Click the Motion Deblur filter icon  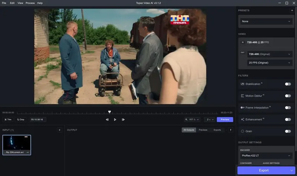tap(242, 96)
